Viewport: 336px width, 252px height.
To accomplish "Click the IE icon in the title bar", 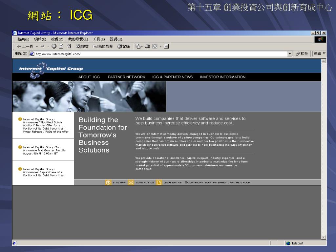I will click(x=14, y=33).
